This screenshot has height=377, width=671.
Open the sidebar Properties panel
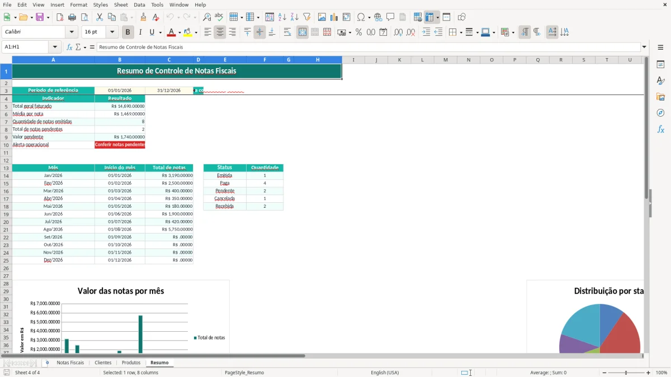point(660,64)
